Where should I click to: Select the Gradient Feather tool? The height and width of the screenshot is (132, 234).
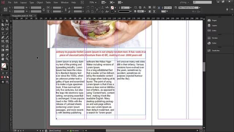tap(7, 50)
